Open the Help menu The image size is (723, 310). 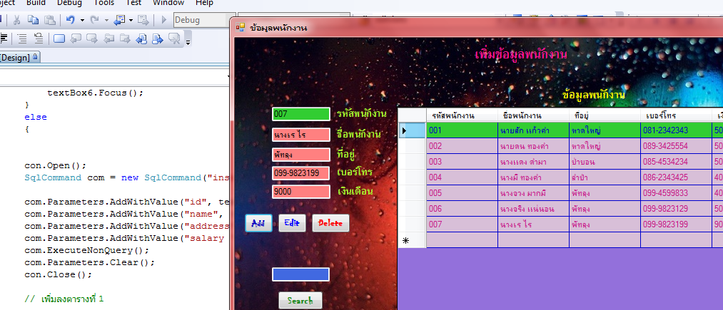[x=204, y=4]
